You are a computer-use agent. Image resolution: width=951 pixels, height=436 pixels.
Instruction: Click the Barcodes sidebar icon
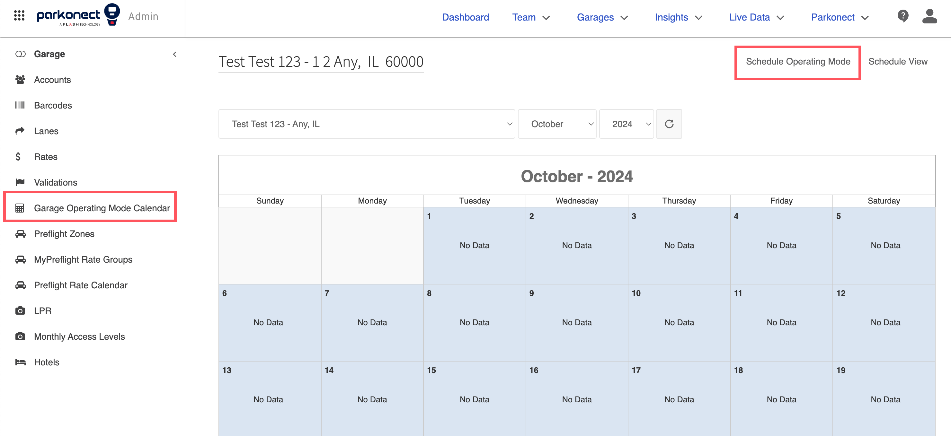(20, 105)
